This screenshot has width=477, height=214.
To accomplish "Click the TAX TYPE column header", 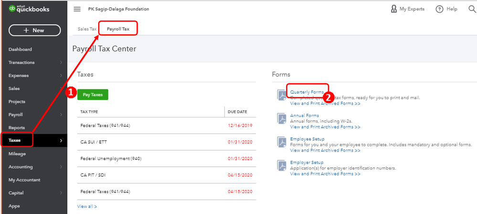I will click(x=89, y=112).
